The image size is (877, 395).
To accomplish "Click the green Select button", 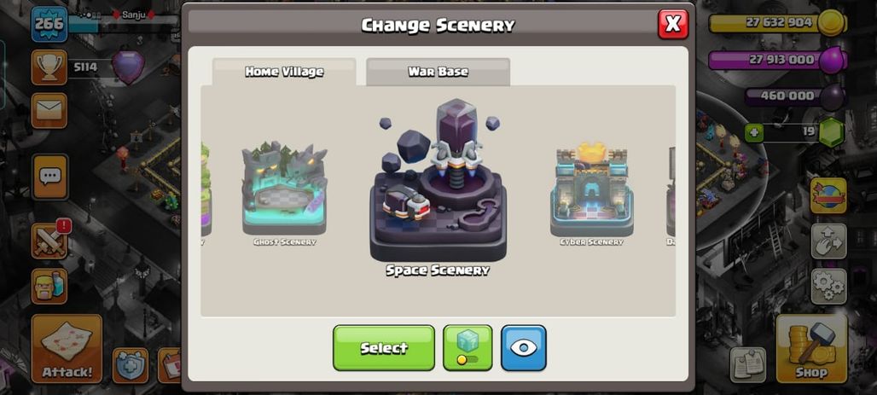I will click(384, 347).
